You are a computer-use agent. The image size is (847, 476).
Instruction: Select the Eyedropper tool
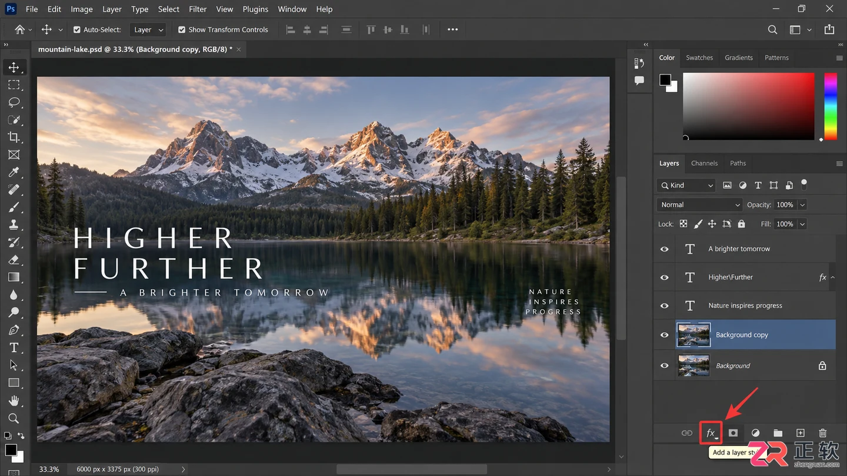(x=14, y=172)
